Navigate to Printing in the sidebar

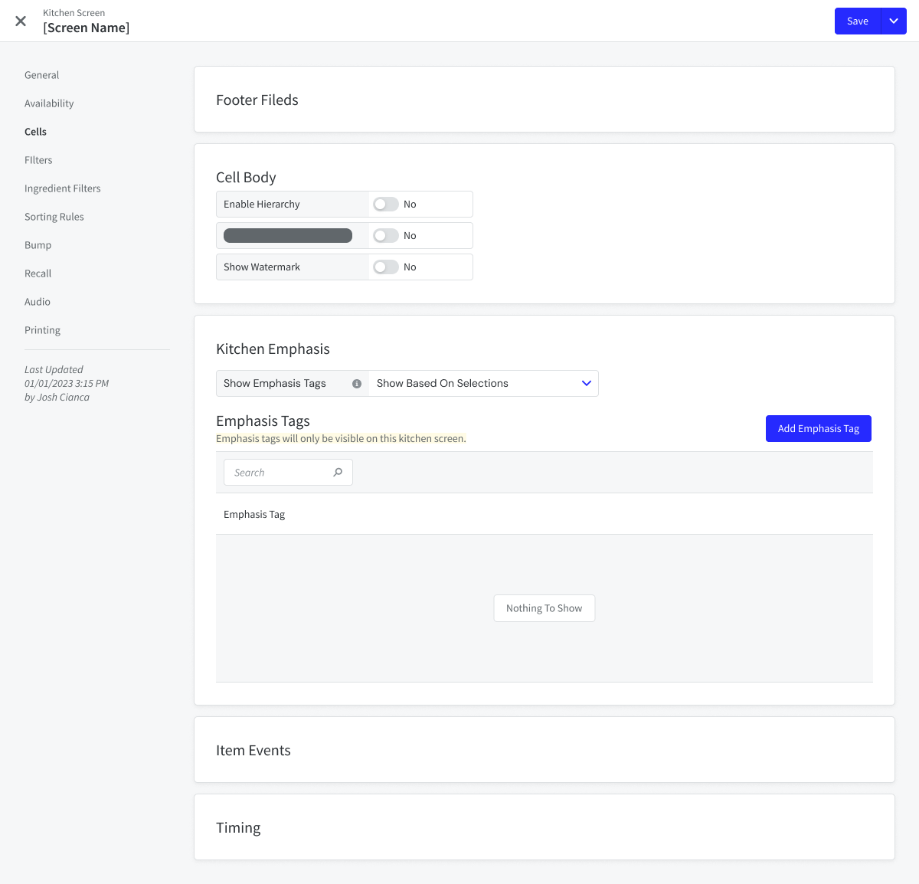[42, 330]
